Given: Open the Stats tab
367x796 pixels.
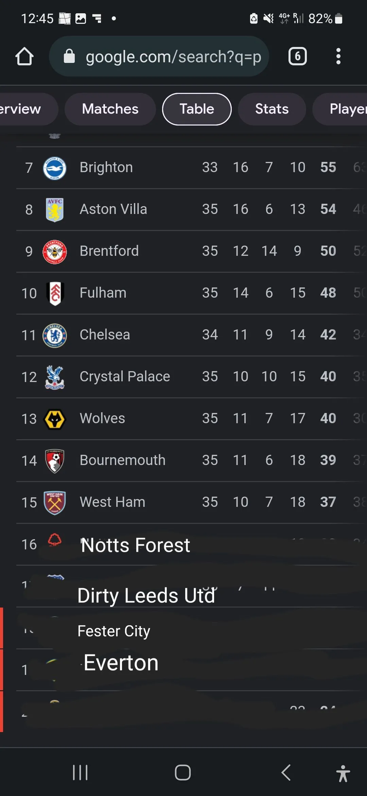Looking at the screenshot, I should pos(272,109).
